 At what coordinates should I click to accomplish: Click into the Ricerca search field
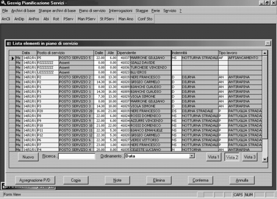[76, 156]
